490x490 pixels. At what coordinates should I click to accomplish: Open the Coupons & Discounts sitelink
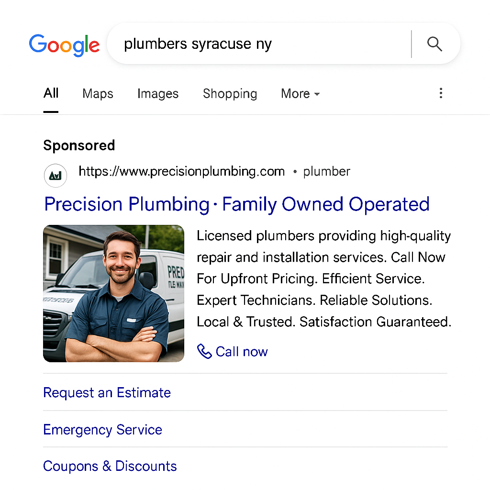(110, 466)
